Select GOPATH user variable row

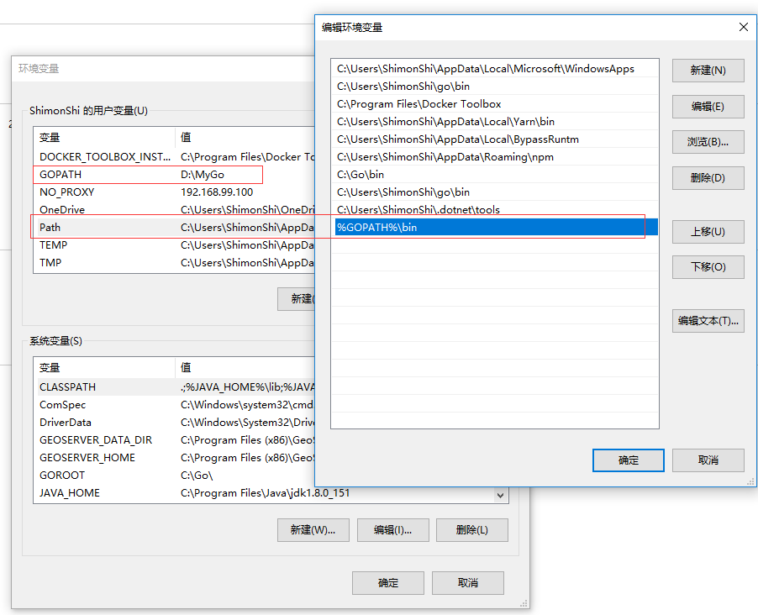click(174, 175)
